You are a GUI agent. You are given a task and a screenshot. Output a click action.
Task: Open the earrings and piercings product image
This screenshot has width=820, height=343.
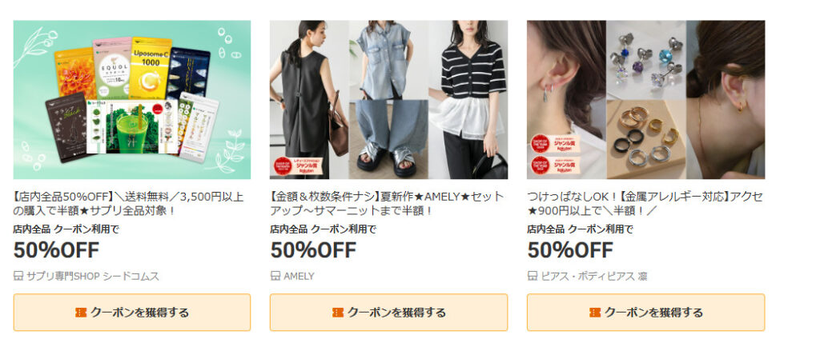(646, 100)
